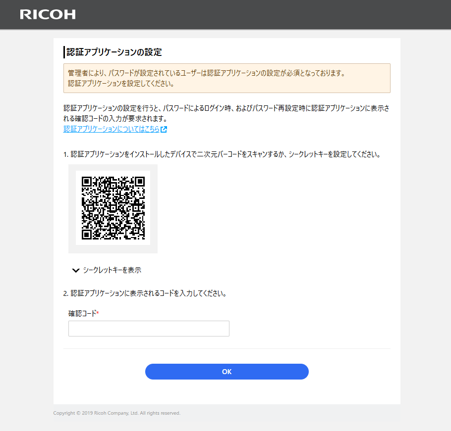Click the bottom-left finder square of the QR code
The image size is (451, 431).
87,235
